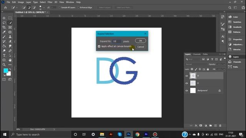Open the Fill dropdown arrow
The image size is (246, 138).
(x=224, y=69)
